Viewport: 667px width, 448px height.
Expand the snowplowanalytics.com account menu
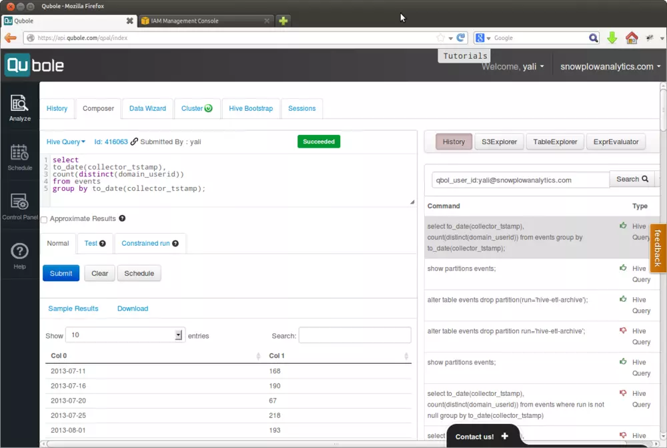click(610, 67)
